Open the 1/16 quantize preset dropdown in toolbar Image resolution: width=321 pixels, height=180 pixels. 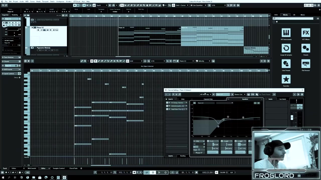coord(219,5)
